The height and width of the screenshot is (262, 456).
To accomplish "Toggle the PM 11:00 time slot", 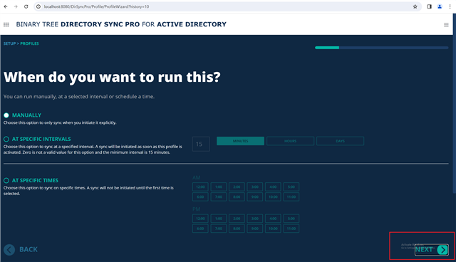I will [291, 229].
